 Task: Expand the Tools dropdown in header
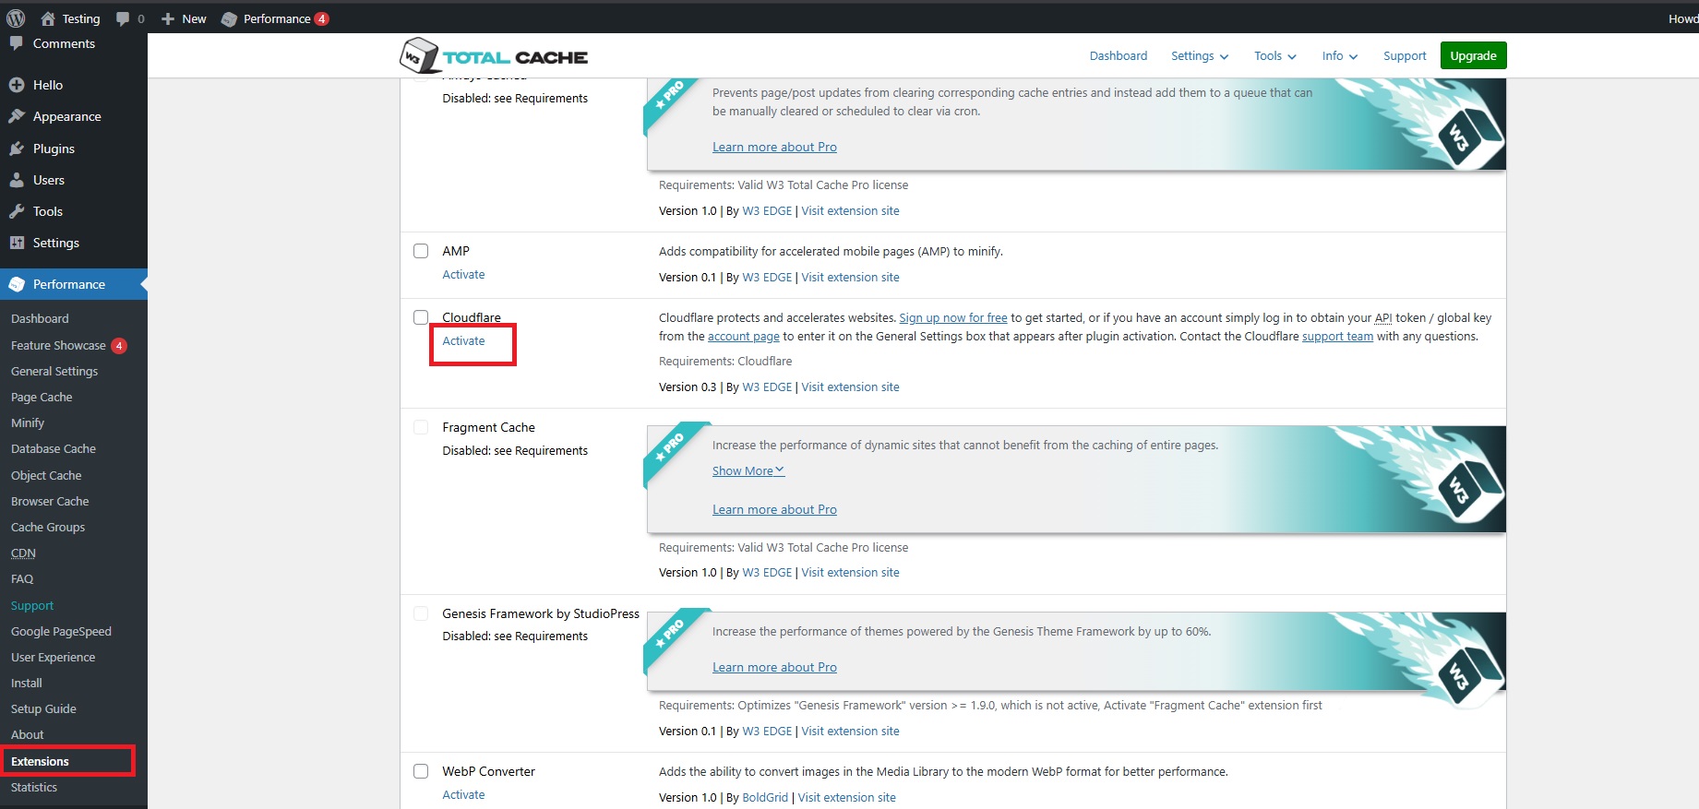[1275, 56]
